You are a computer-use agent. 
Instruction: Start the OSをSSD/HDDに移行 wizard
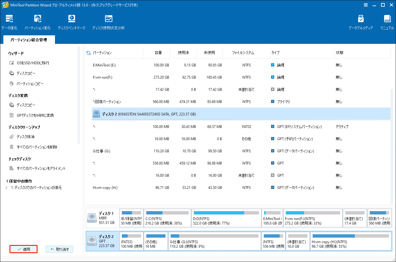click(x=33, y=63)
